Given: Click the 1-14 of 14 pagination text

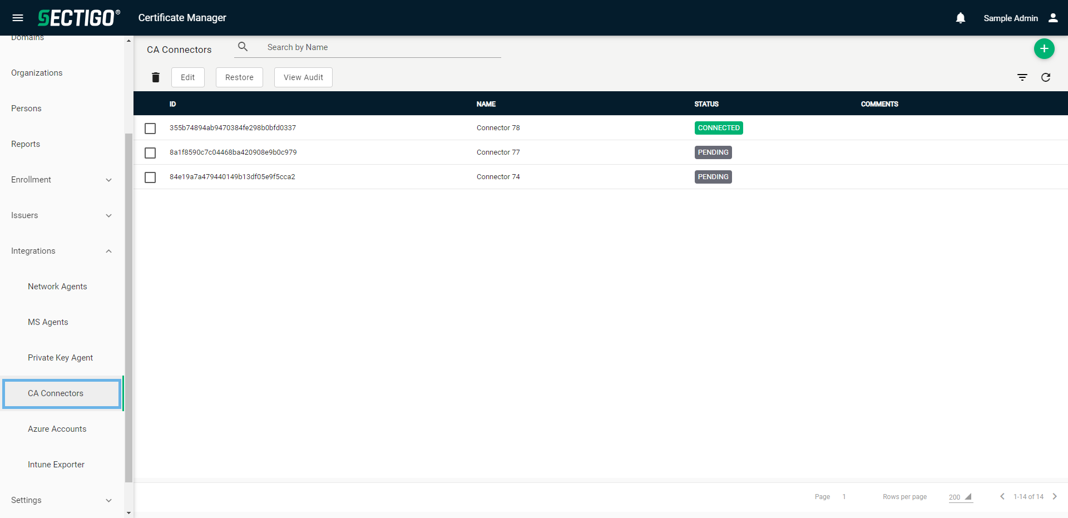Looking at the screenshot, I should pyautogui.click(x=1029, y=497).
